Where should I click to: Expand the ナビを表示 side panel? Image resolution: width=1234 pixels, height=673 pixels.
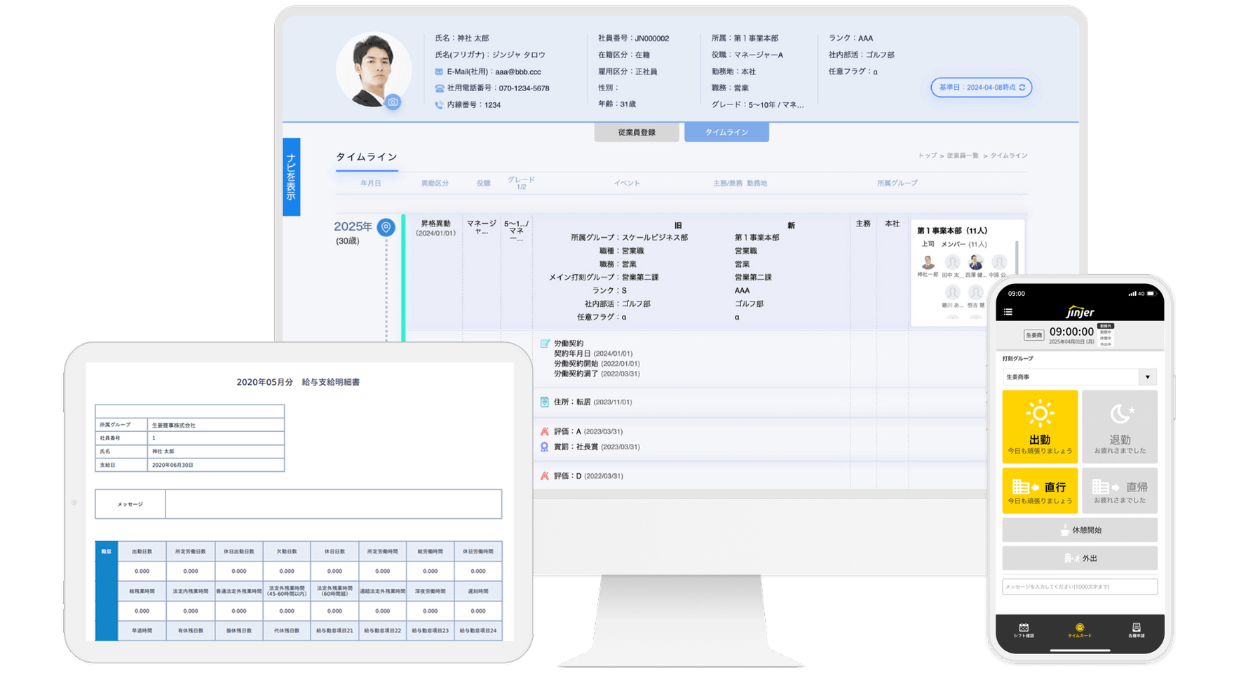coord(291,177)
